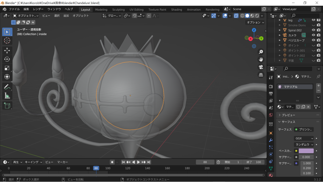323x182 pixels.
Task: Add a material slot with plus button
Action: click(x=318, y=85)
